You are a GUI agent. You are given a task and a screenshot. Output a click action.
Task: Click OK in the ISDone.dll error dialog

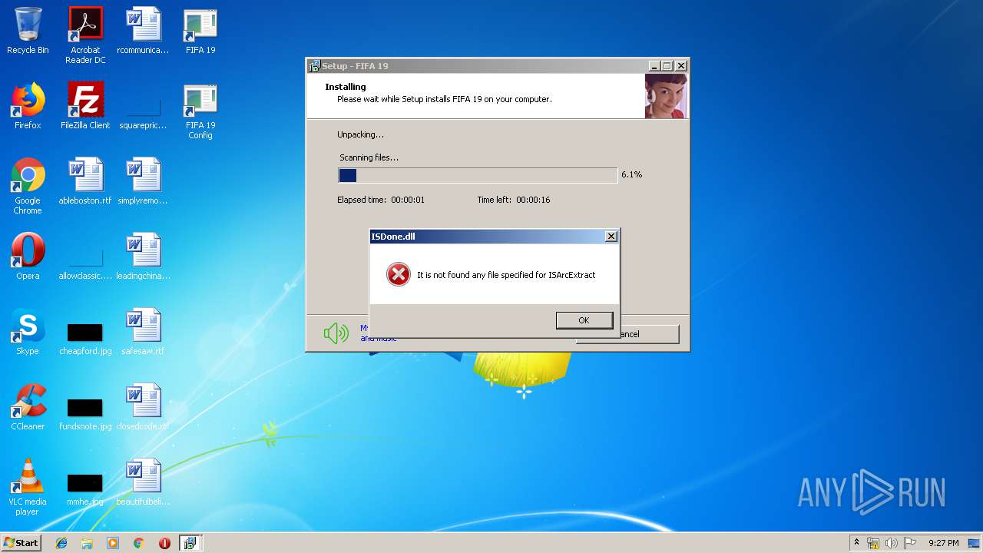tap(584, 320)
